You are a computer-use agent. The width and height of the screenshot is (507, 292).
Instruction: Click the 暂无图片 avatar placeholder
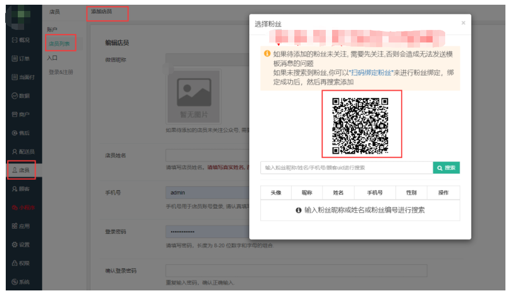click(x=194, y=96)
